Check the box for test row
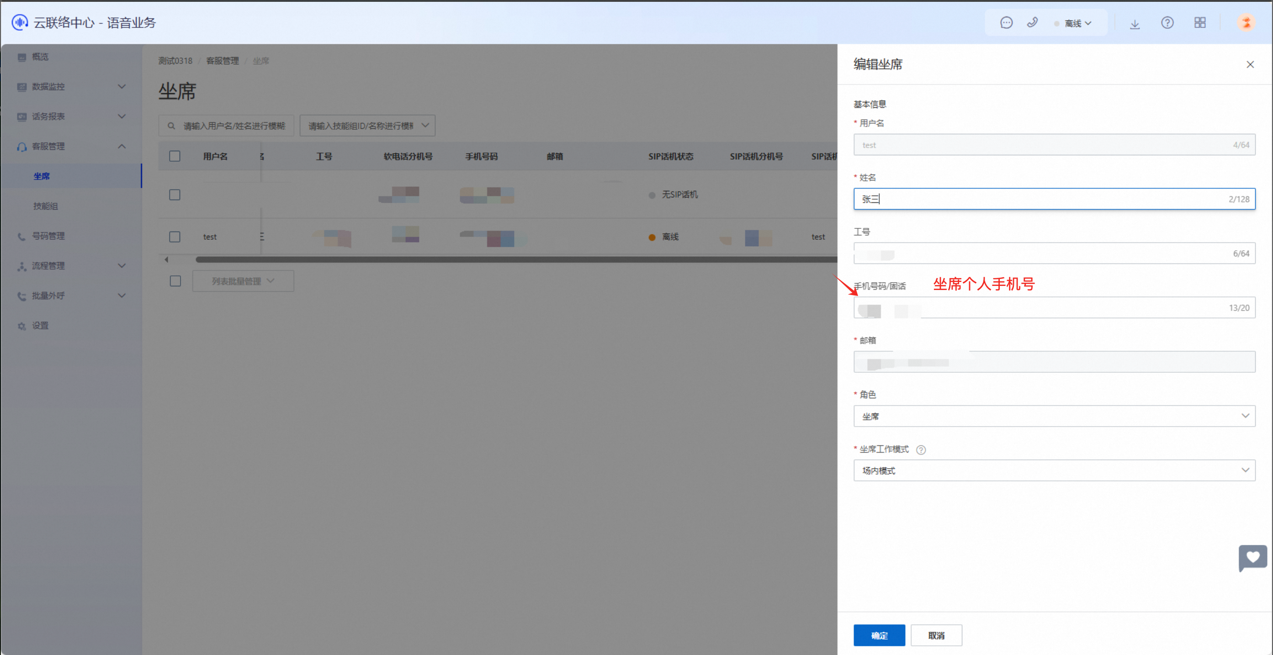Image resolution: width=1273 pixels, height=655 pixels. pos(175,237)
